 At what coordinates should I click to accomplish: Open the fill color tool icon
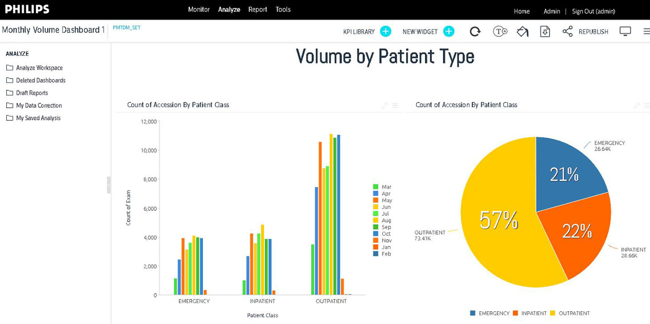(x=522, y=31)
